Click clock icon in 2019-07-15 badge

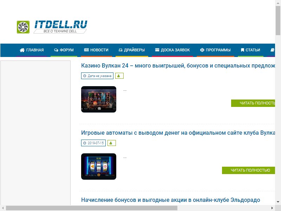(85, 143)
